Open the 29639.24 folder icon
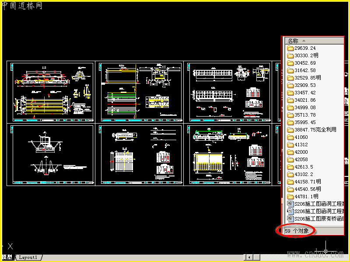This screenshot has height=262, width=350. [290, 48]
